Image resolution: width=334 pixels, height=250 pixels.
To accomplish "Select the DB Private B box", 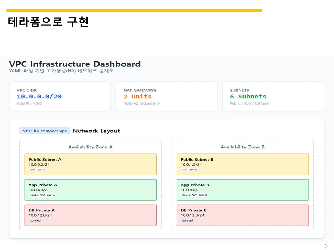I will 242,215.
